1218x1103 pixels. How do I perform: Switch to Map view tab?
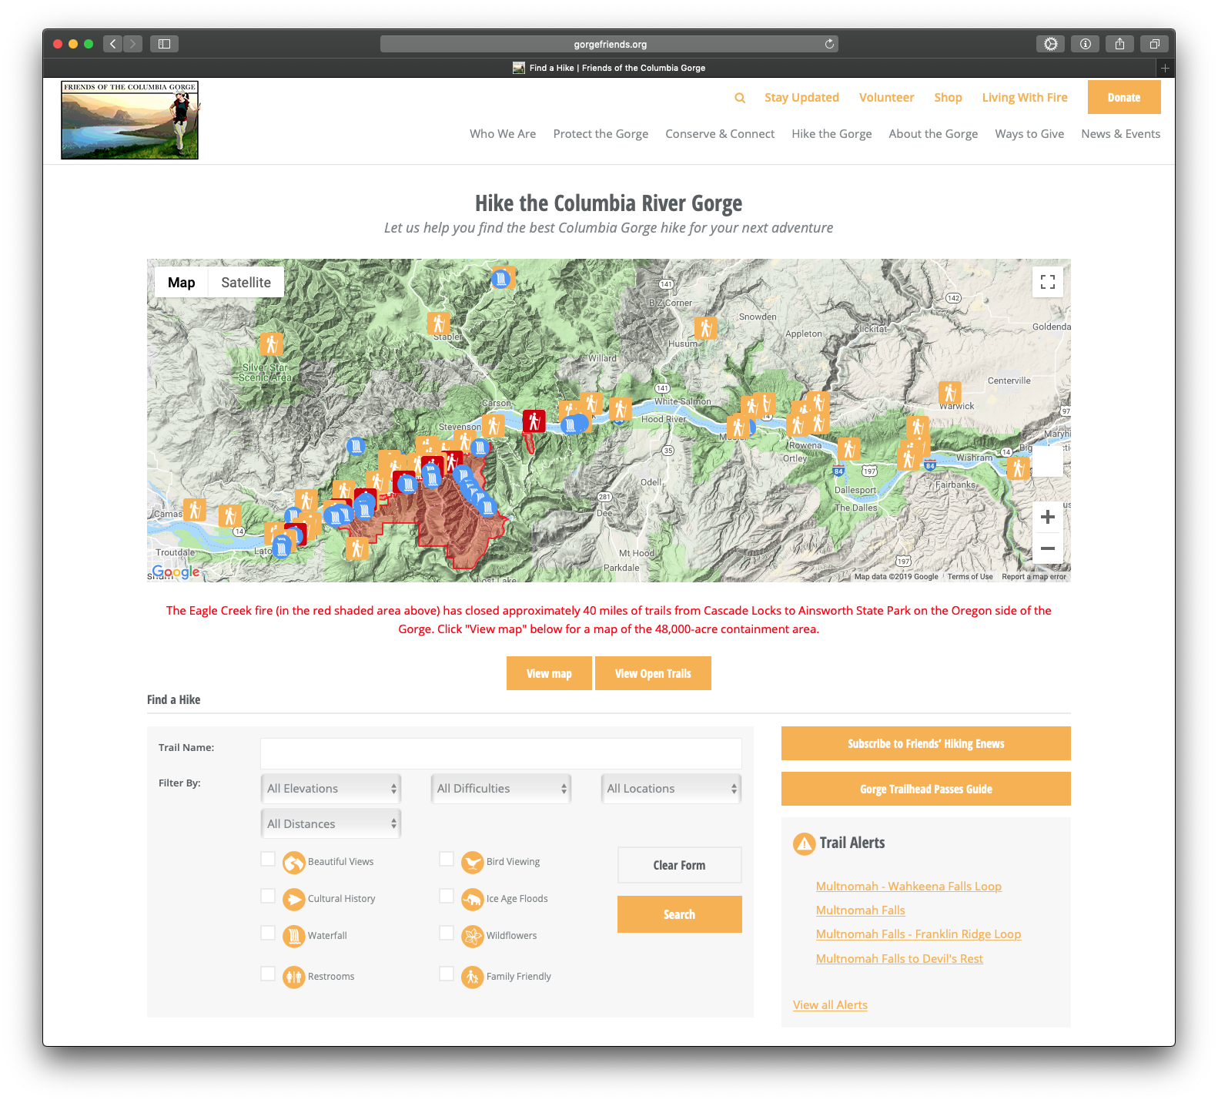point(182,283)
